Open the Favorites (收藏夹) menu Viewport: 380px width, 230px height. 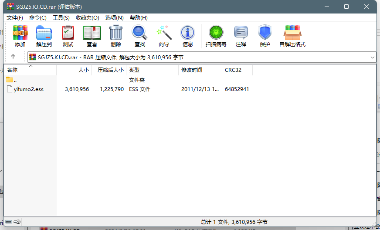click(87, 18)
